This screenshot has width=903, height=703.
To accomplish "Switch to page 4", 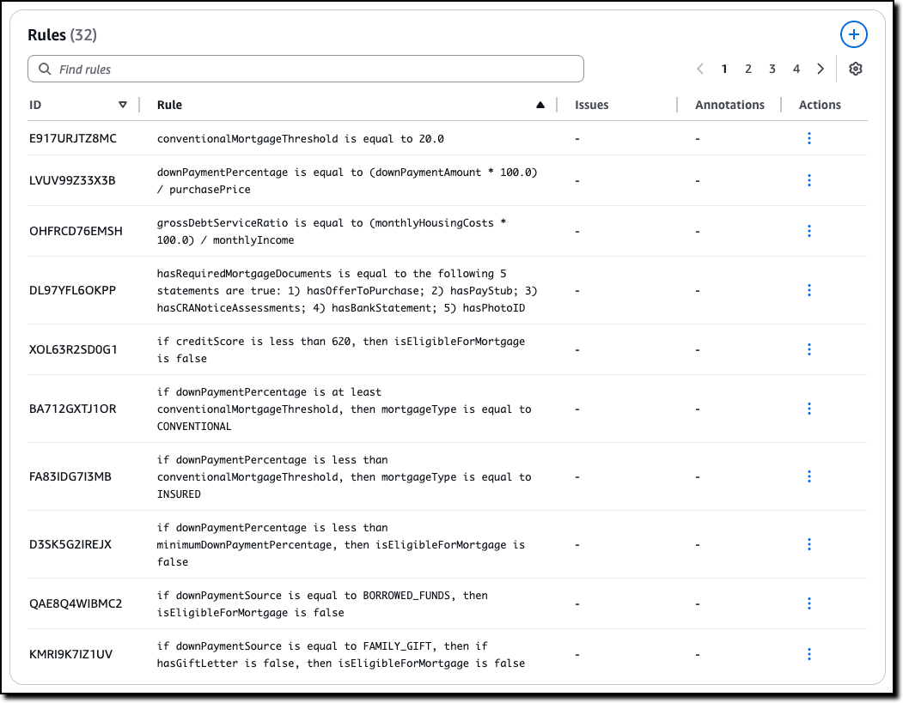I will point(796,69).
